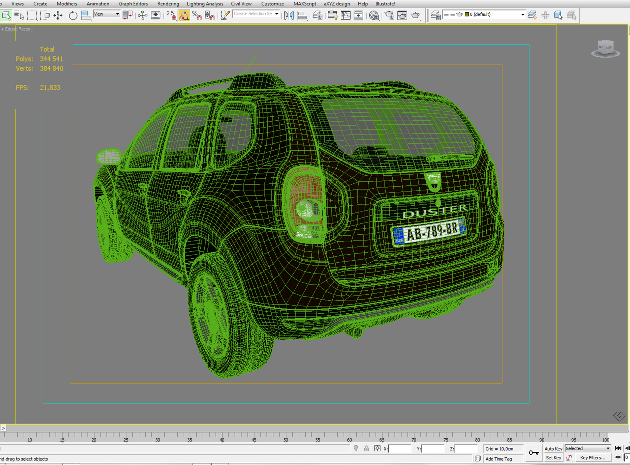Toggle the 2.5D Snaps button
The width and height of the screenshot is (630, 465).
pos(171,15)
